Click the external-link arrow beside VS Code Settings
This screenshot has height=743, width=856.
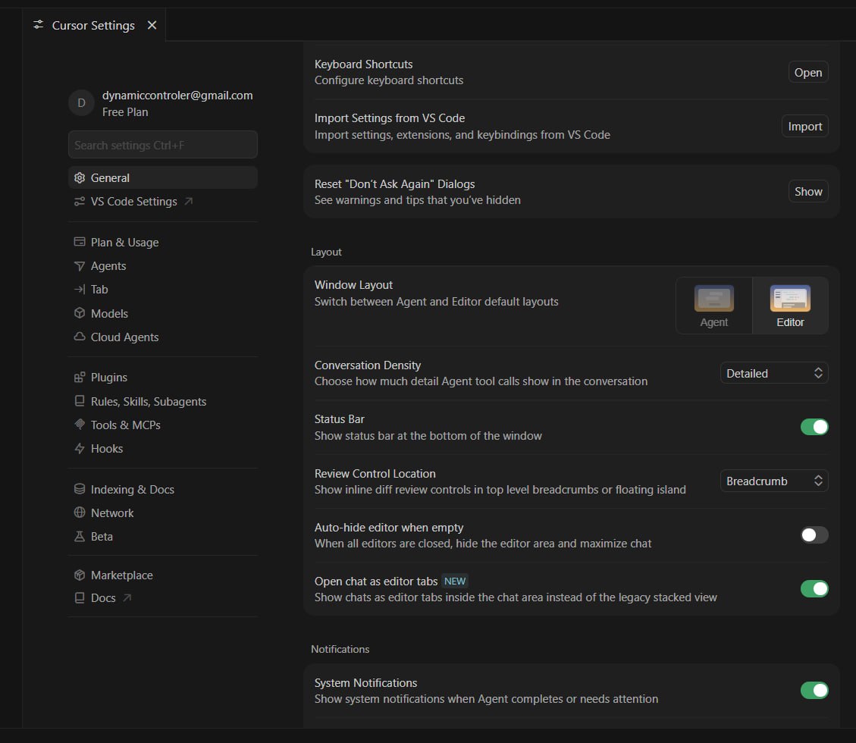(x=188, y=202)
